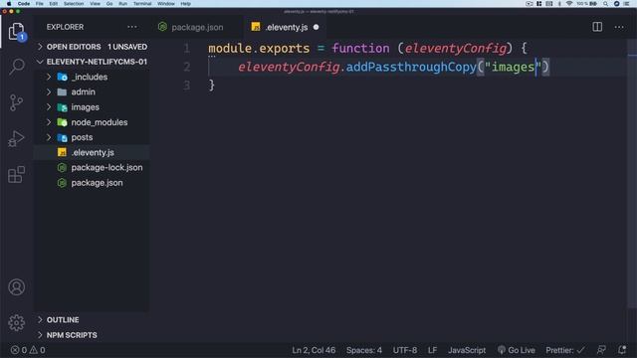This screenshot has width=637, height=358.
Task: Open the Run menu
Action: [122, 4]
